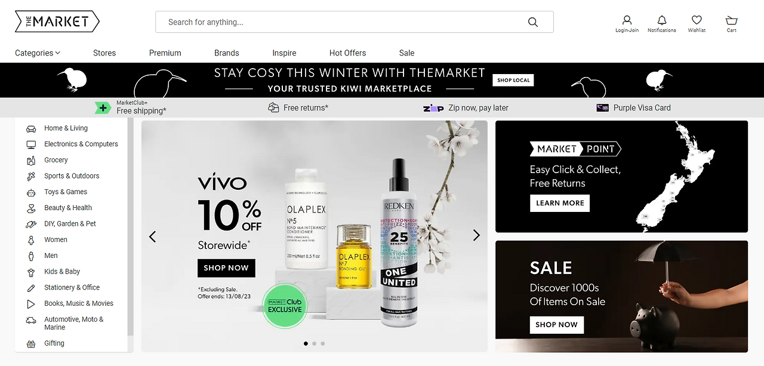Open the shopping Cart icon

[731, 20]
